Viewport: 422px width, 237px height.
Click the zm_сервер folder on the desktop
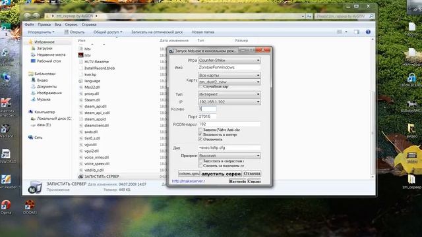point(411,181)
